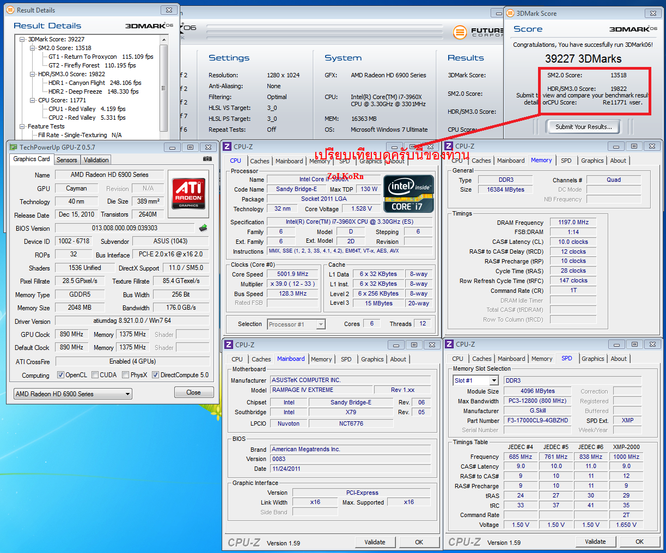Open the Slot #1 memory slot dropdown

tap(475, 380)
